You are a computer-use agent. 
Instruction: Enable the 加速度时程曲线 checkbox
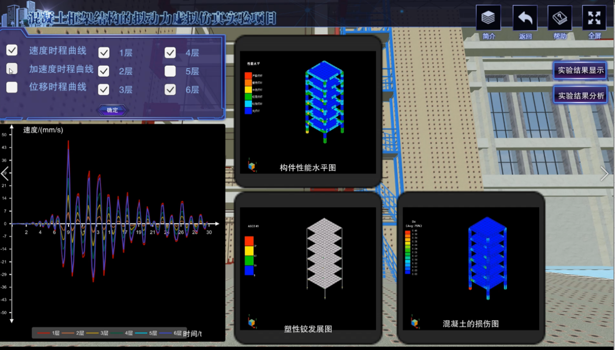[12, 69]
